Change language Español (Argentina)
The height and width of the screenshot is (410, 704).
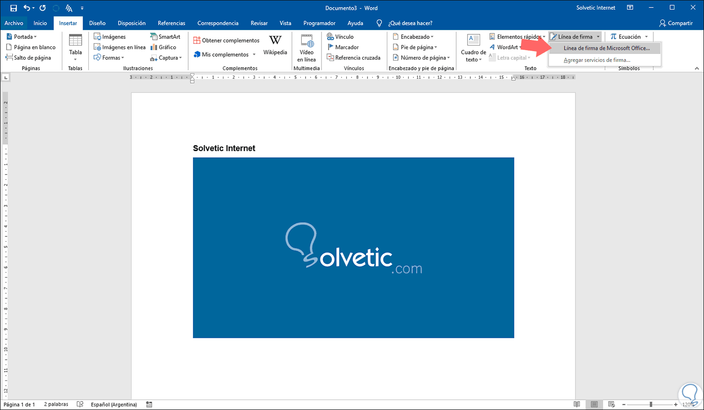click(x=114, y=404)
